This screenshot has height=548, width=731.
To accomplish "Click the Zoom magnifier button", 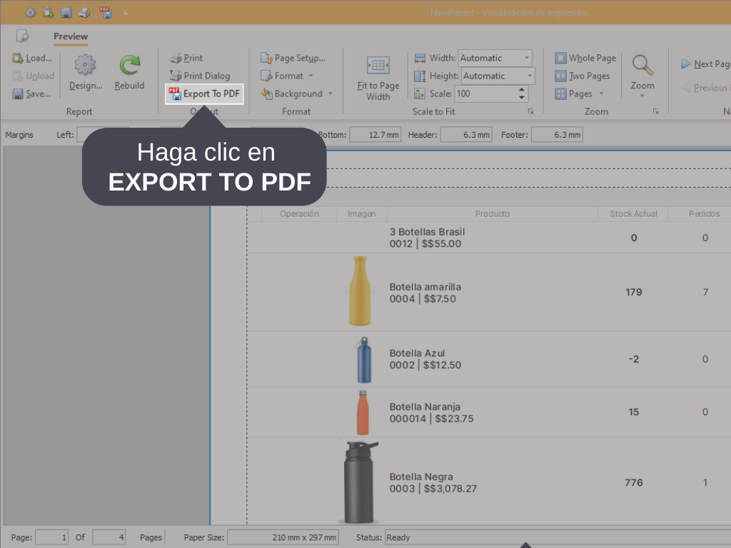I will coord(642,66).
